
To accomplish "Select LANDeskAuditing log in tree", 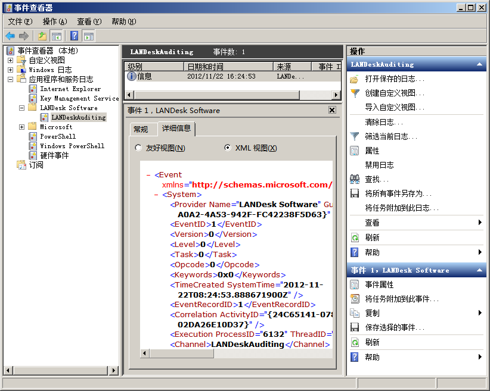I will [x=79, y=117].
